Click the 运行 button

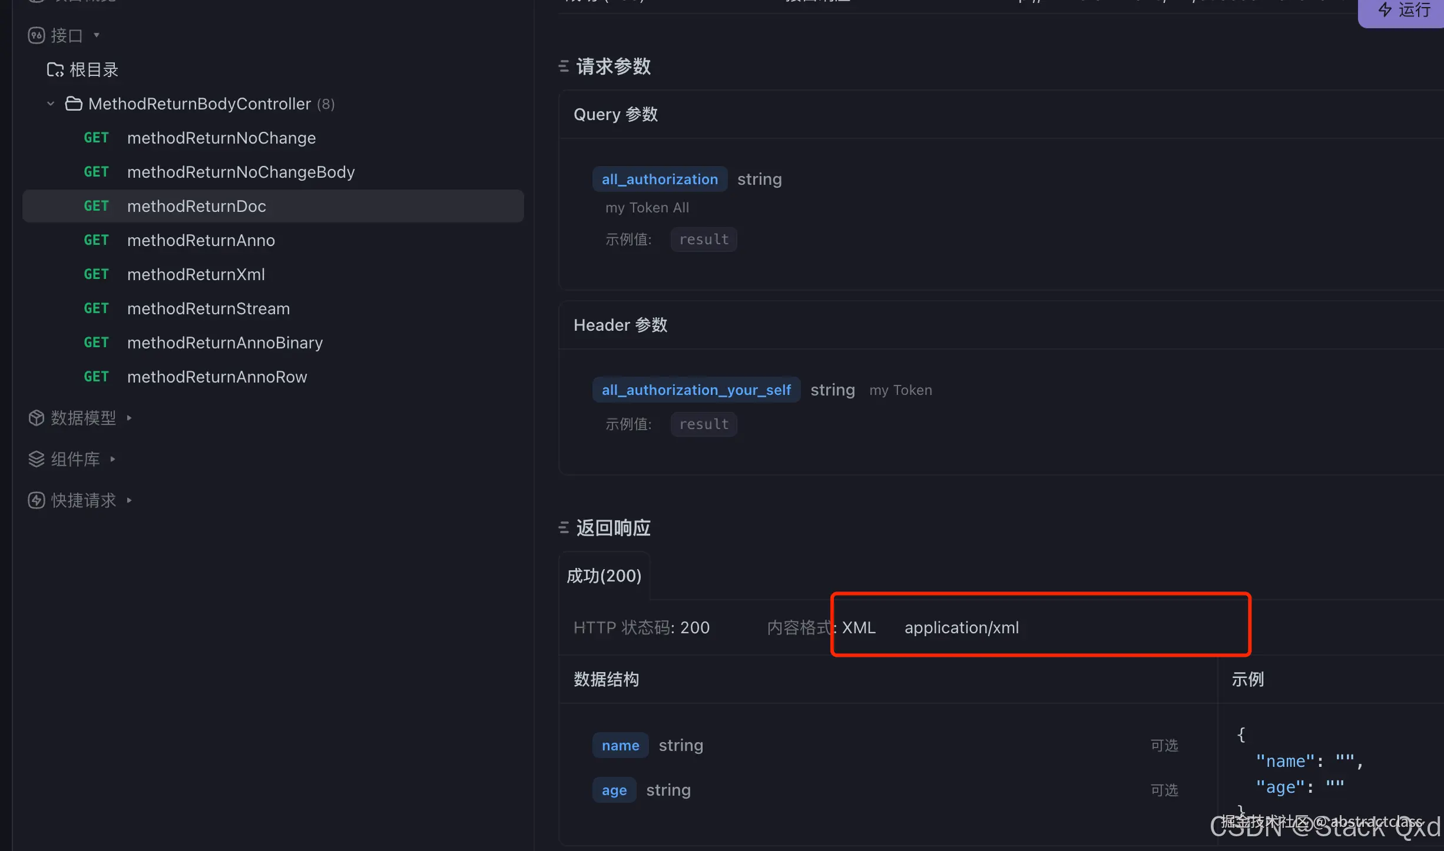(1405, 11)
